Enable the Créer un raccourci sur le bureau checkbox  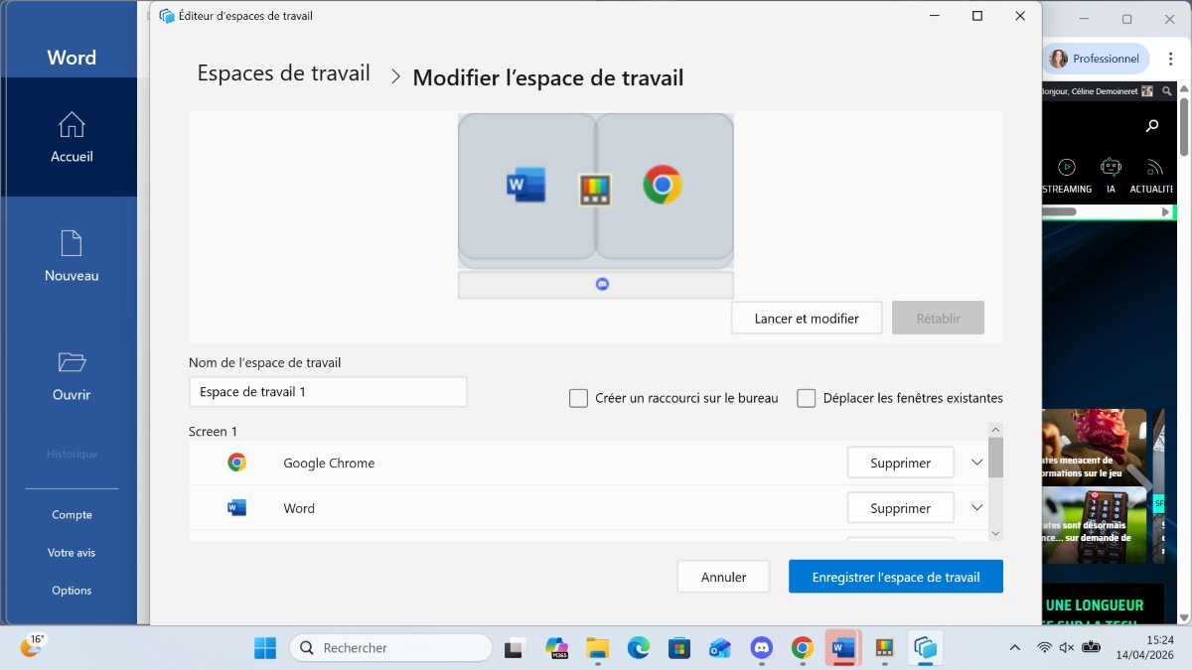578,398
